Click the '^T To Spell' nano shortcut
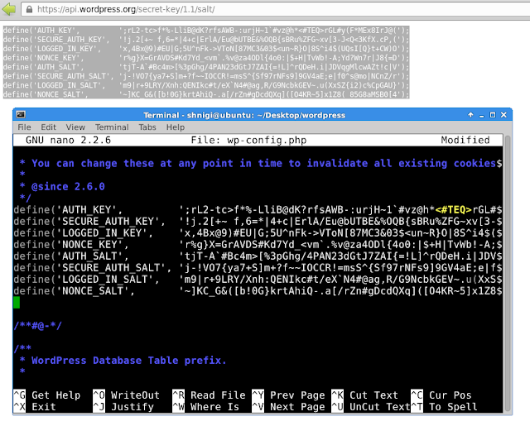This screenshot has width=530, height=426. [x=444, y=407]
